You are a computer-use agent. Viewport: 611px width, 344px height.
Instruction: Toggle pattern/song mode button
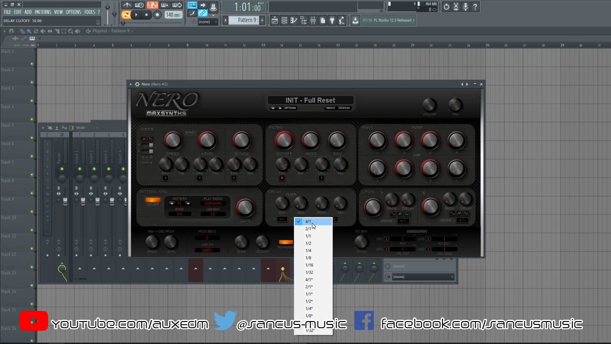126,15
